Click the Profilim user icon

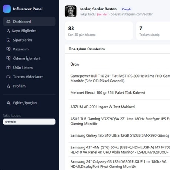point(9,86)
